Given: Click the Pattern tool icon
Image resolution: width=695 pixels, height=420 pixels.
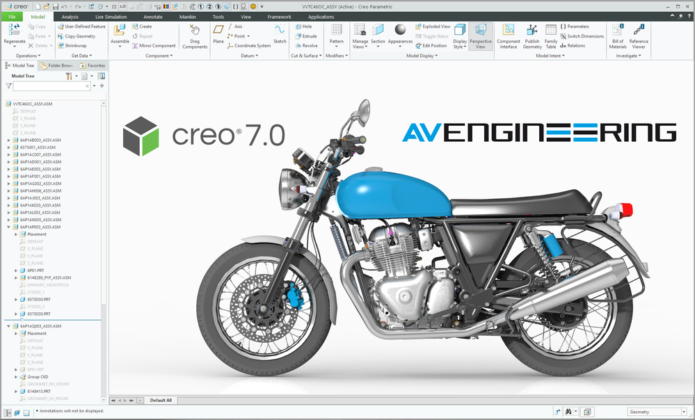Looking at the screenshot, I should coord(337,30).
